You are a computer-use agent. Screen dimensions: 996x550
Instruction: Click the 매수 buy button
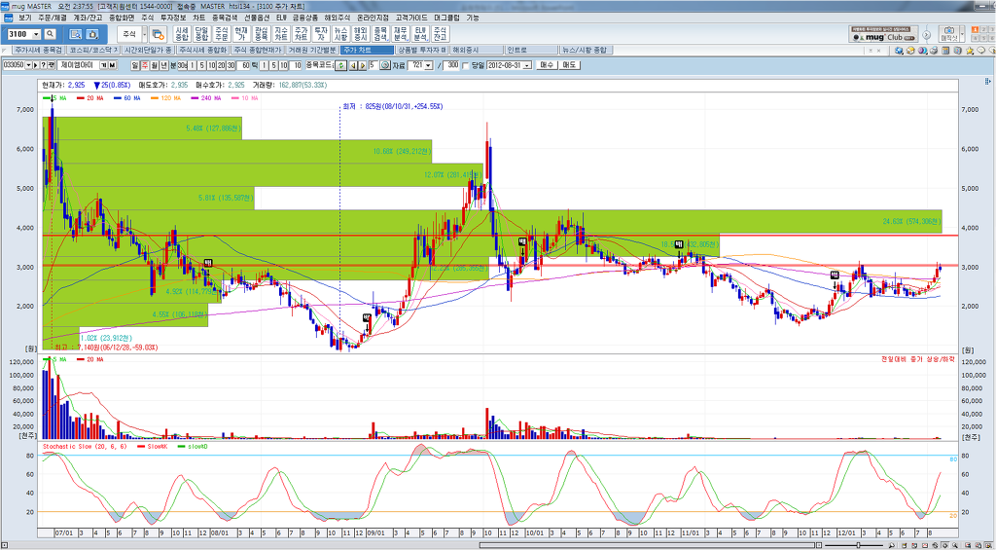[546, 65]
